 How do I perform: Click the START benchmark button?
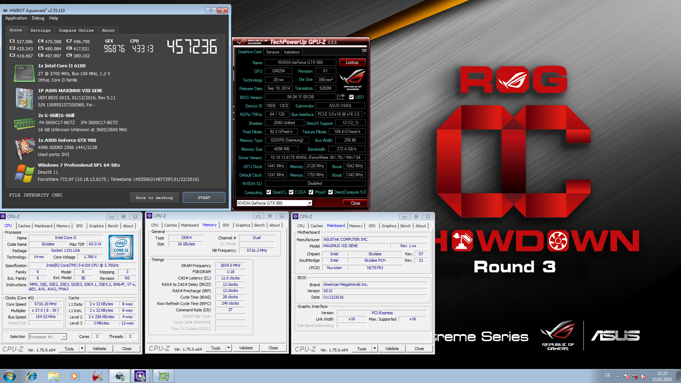click(x=204, y=198)
